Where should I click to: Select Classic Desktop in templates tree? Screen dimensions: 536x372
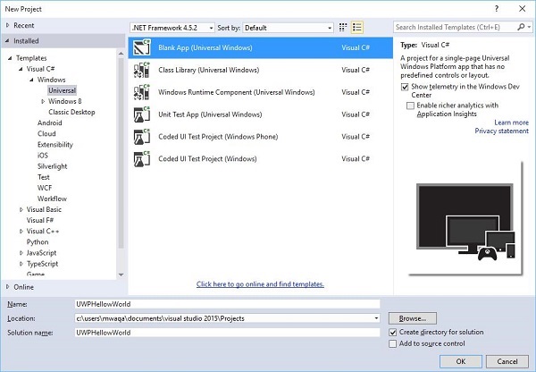(x=70, y=112)
